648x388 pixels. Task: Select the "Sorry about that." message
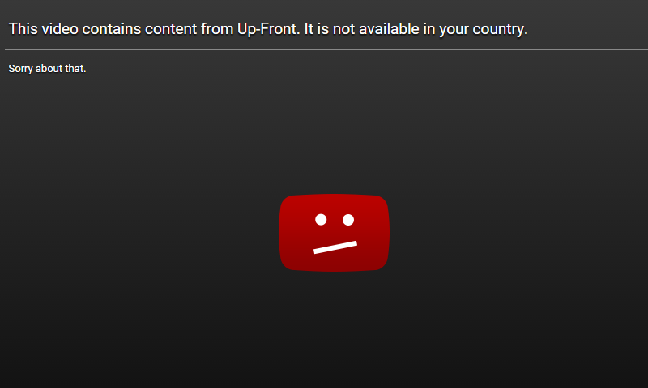click(47, 69)
